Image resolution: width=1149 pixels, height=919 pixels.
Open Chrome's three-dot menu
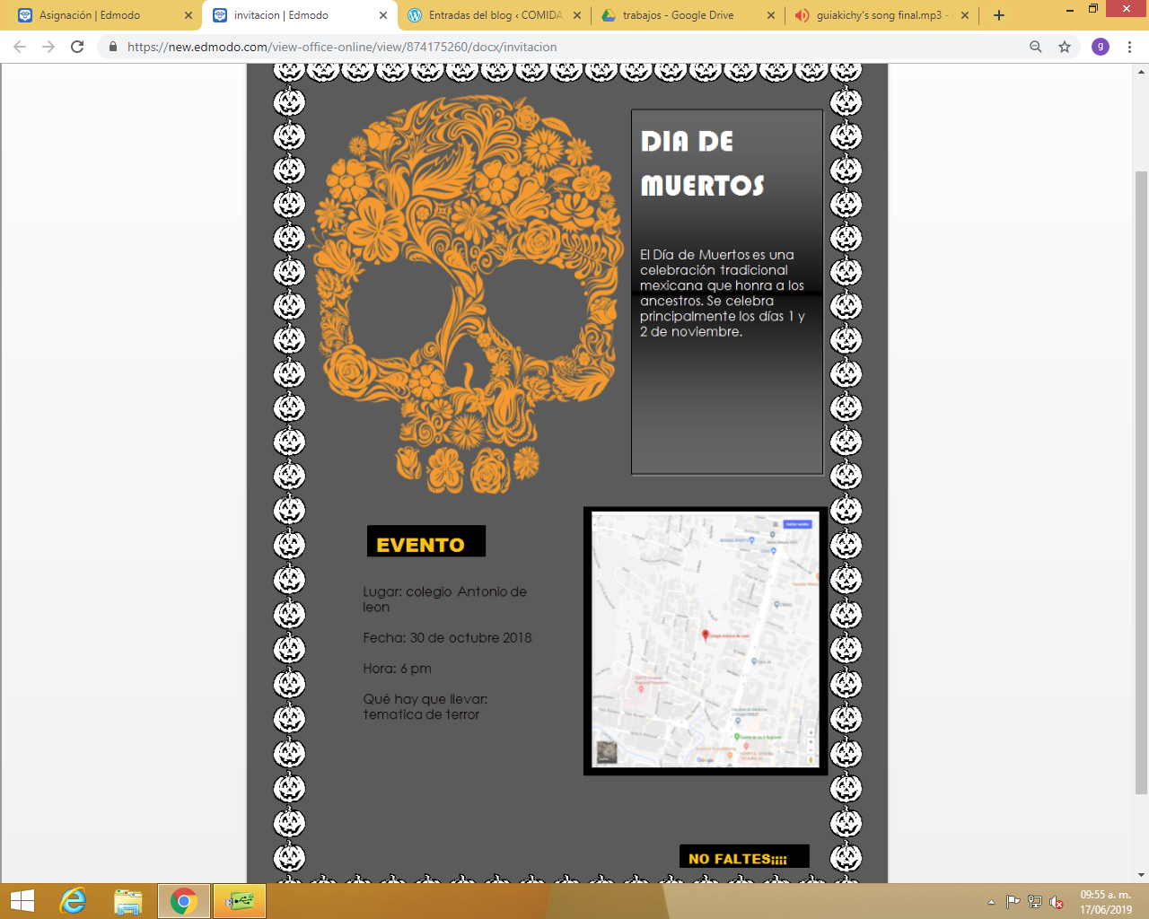tap(1129, 47)
